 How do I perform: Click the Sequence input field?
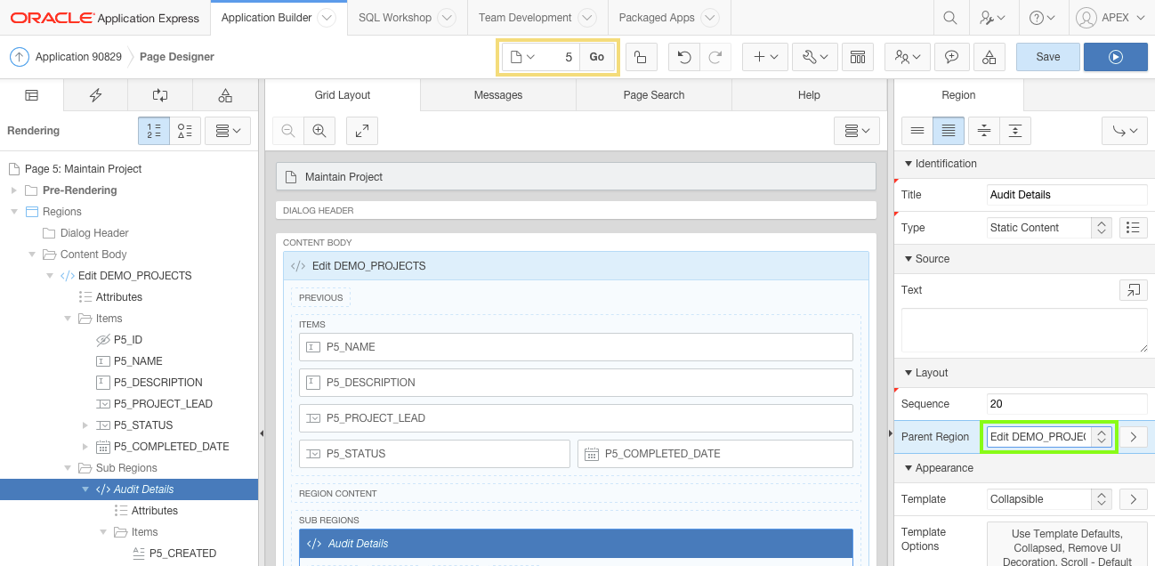click(x=1067, y=404)
